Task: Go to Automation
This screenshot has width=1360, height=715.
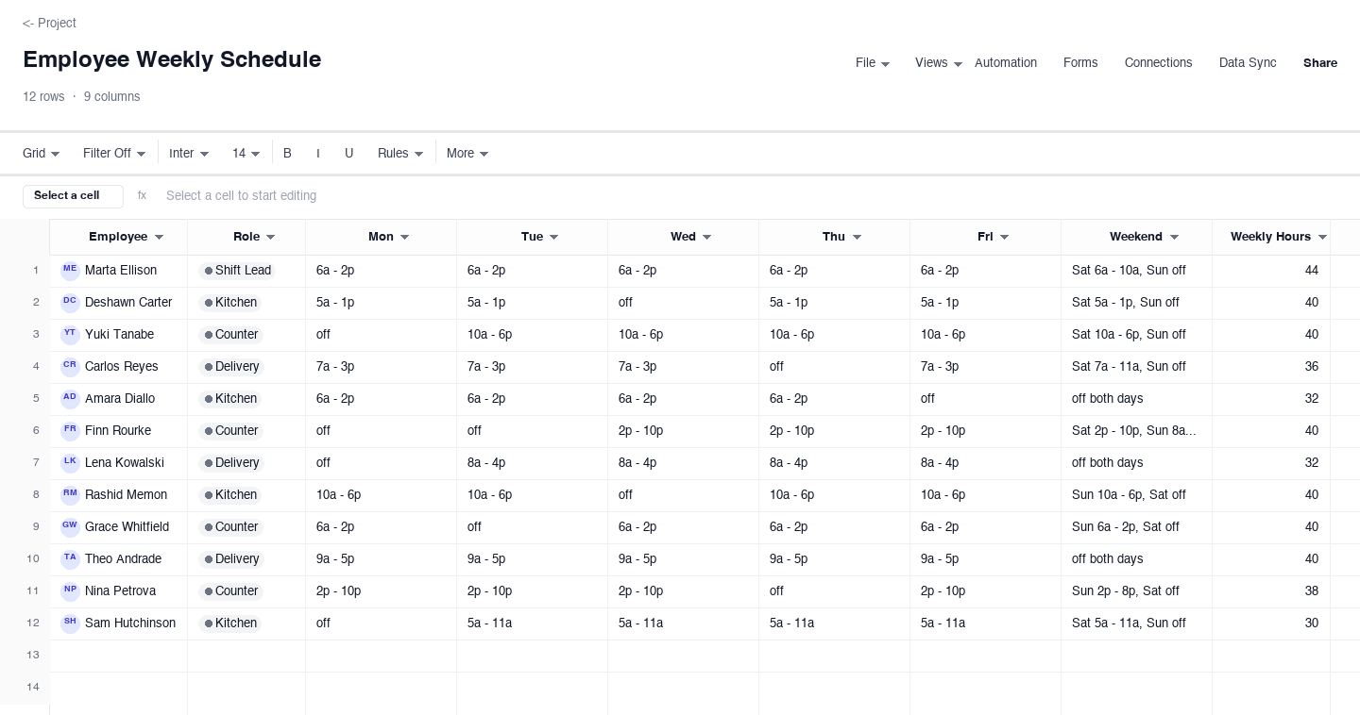Action: 1006,63
